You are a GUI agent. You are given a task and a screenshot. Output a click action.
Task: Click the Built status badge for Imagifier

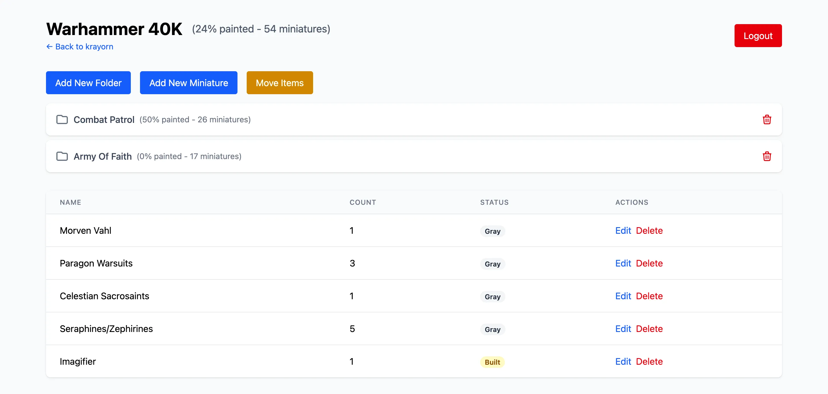click(x=492, y=362)
